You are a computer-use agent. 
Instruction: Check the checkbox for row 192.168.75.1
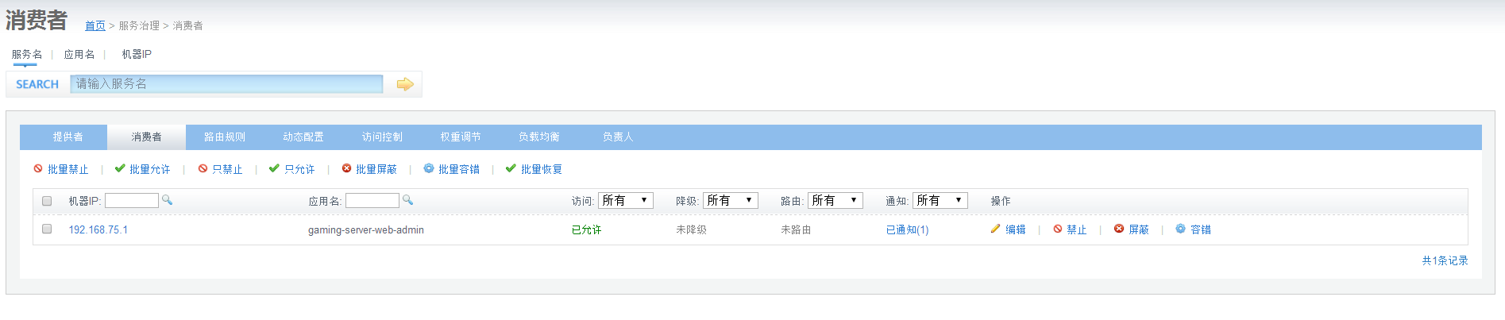pos(47,229)
